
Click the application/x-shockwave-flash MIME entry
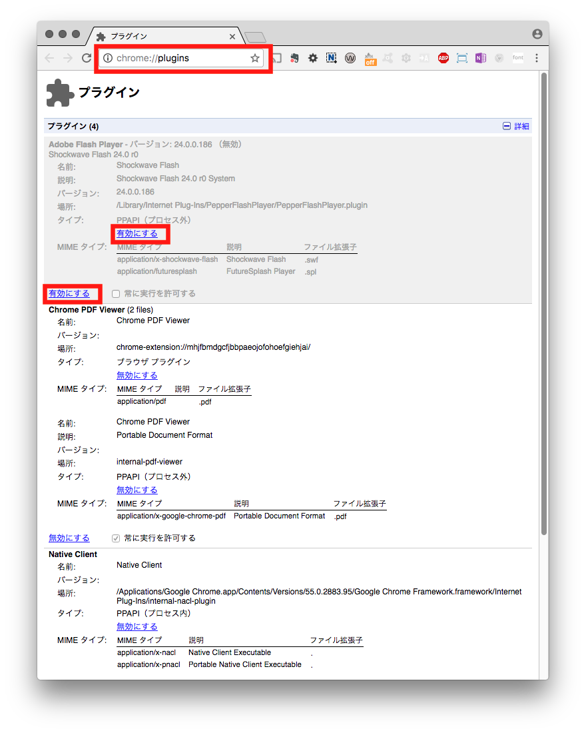[x=167, y=259]
